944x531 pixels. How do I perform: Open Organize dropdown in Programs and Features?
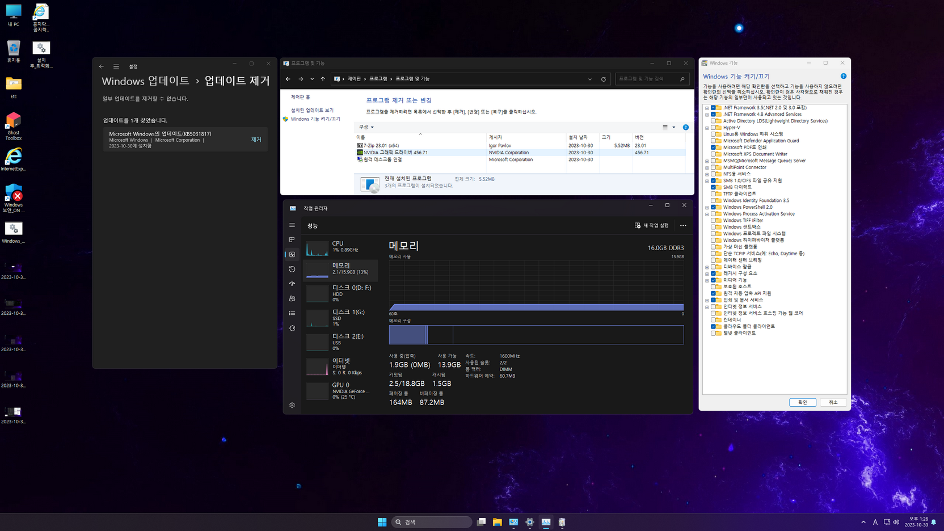pos(366,127)
